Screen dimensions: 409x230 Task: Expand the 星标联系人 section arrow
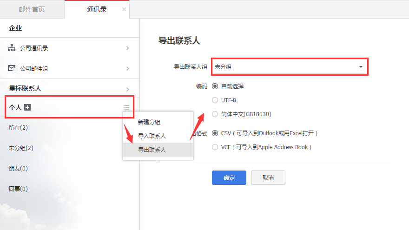[128, 89]
